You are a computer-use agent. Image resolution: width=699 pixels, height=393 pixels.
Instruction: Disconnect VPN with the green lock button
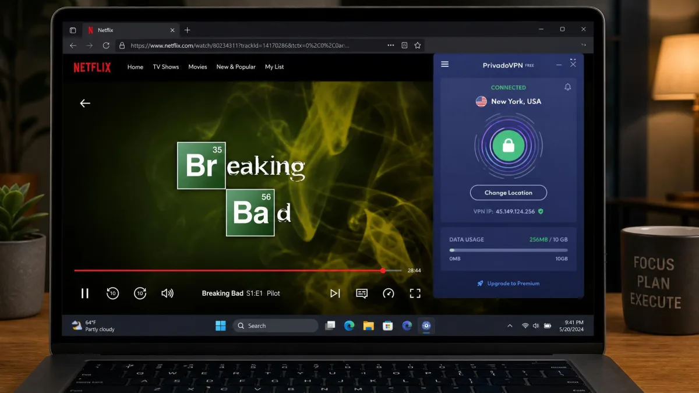point(509,146)
